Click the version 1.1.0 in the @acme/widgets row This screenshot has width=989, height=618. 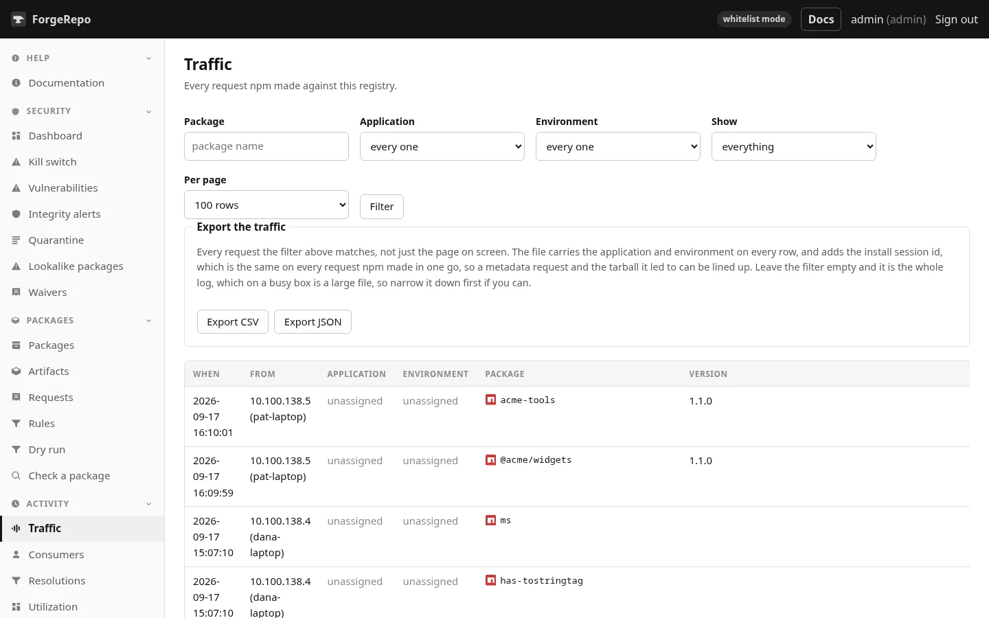701,461
